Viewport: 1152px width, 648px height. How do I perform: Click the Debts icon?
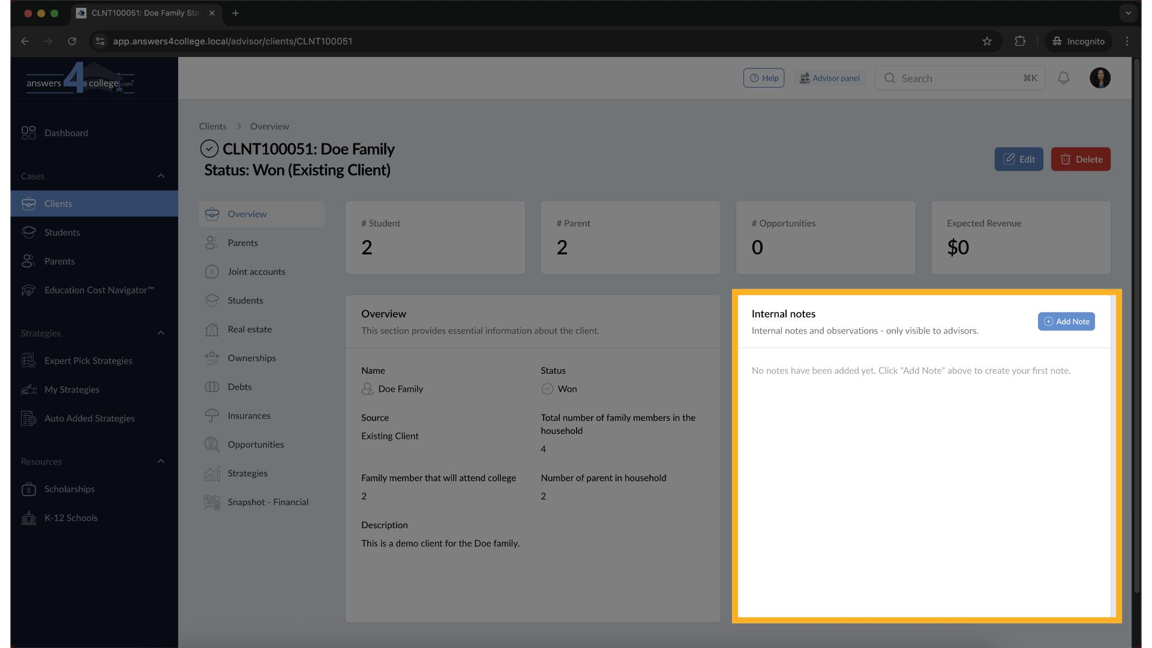pyautogui.click(x=212, y=386)
